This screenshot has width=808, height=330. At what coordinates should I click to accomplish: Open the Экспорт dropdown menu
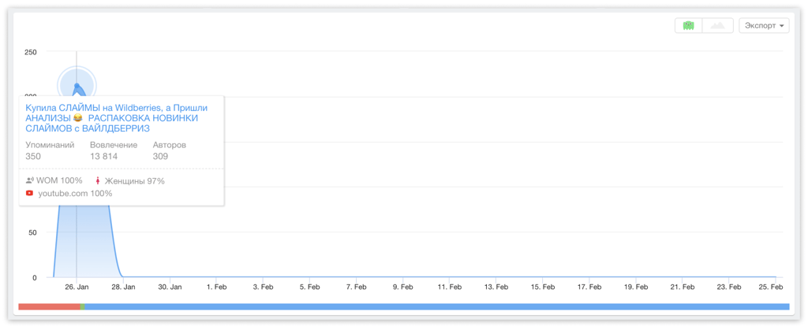[x=764, y=26]
